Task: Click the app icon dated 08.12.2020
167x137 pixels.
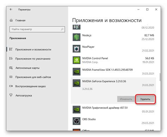Action: tap(76, 27)
